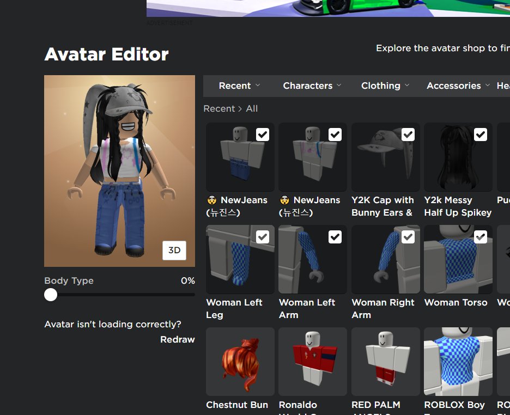The height and width of the screenshot is (415, 510).
Task: Click the Y2K Cap with Bunny Ears name
Action: [x=382, y=206]
